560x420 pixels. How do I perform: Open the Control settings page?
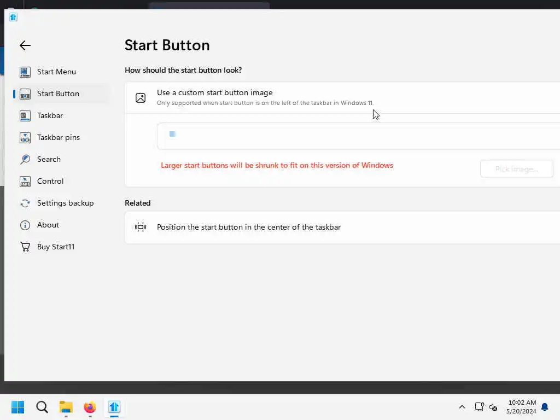tap(61, 181)
